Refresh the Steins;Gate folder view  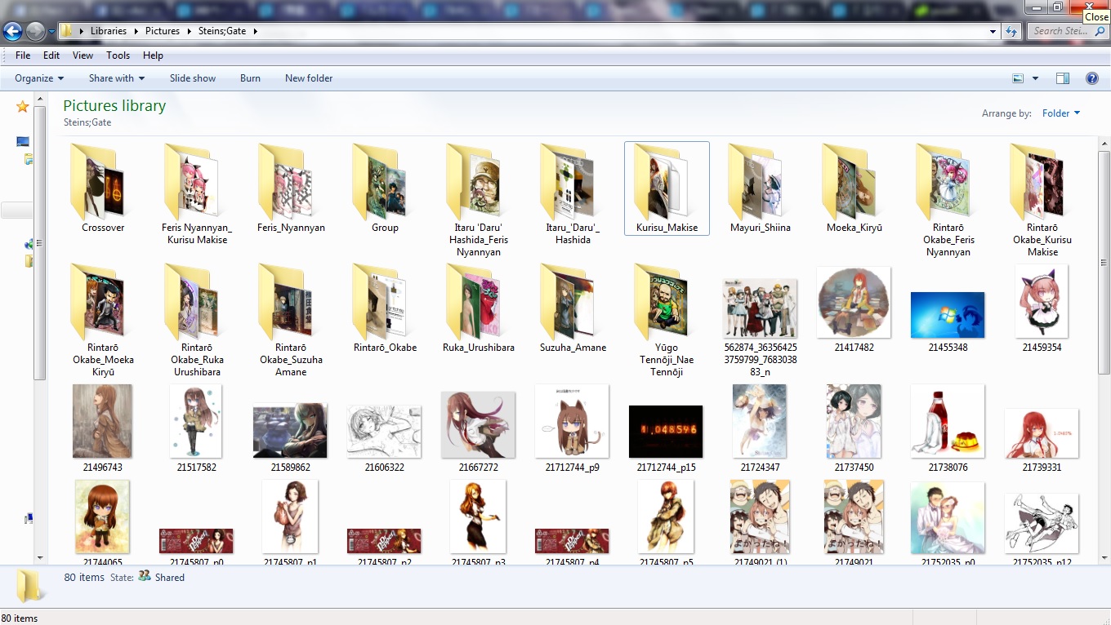[1011, 31]
